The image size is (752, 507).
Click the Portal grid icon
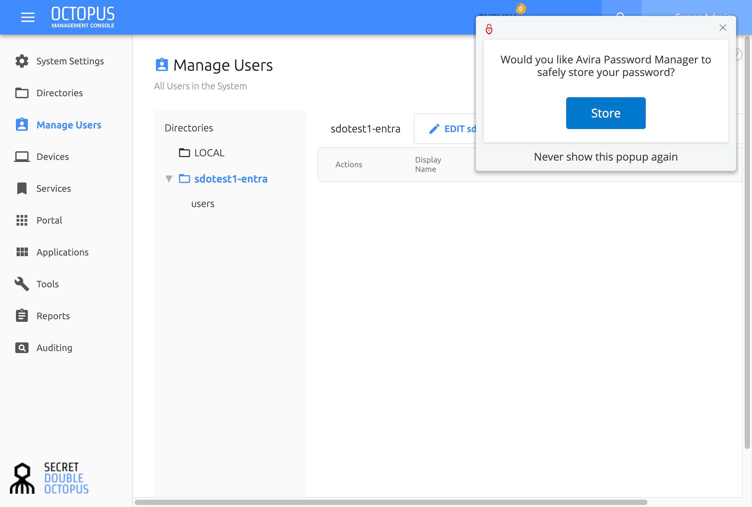pos(22,220)
